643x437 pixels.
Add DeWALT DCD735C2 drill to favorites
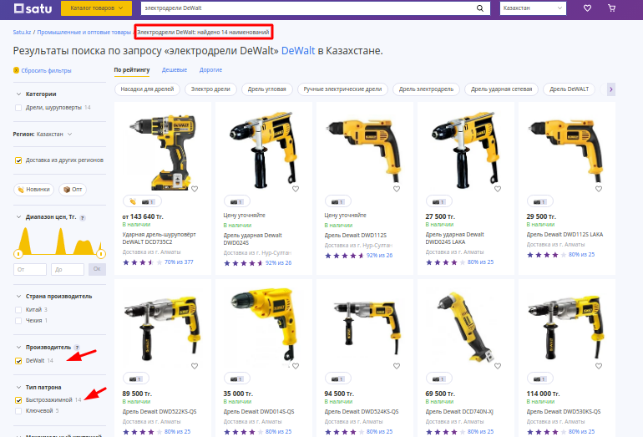(x=195, y=189)
